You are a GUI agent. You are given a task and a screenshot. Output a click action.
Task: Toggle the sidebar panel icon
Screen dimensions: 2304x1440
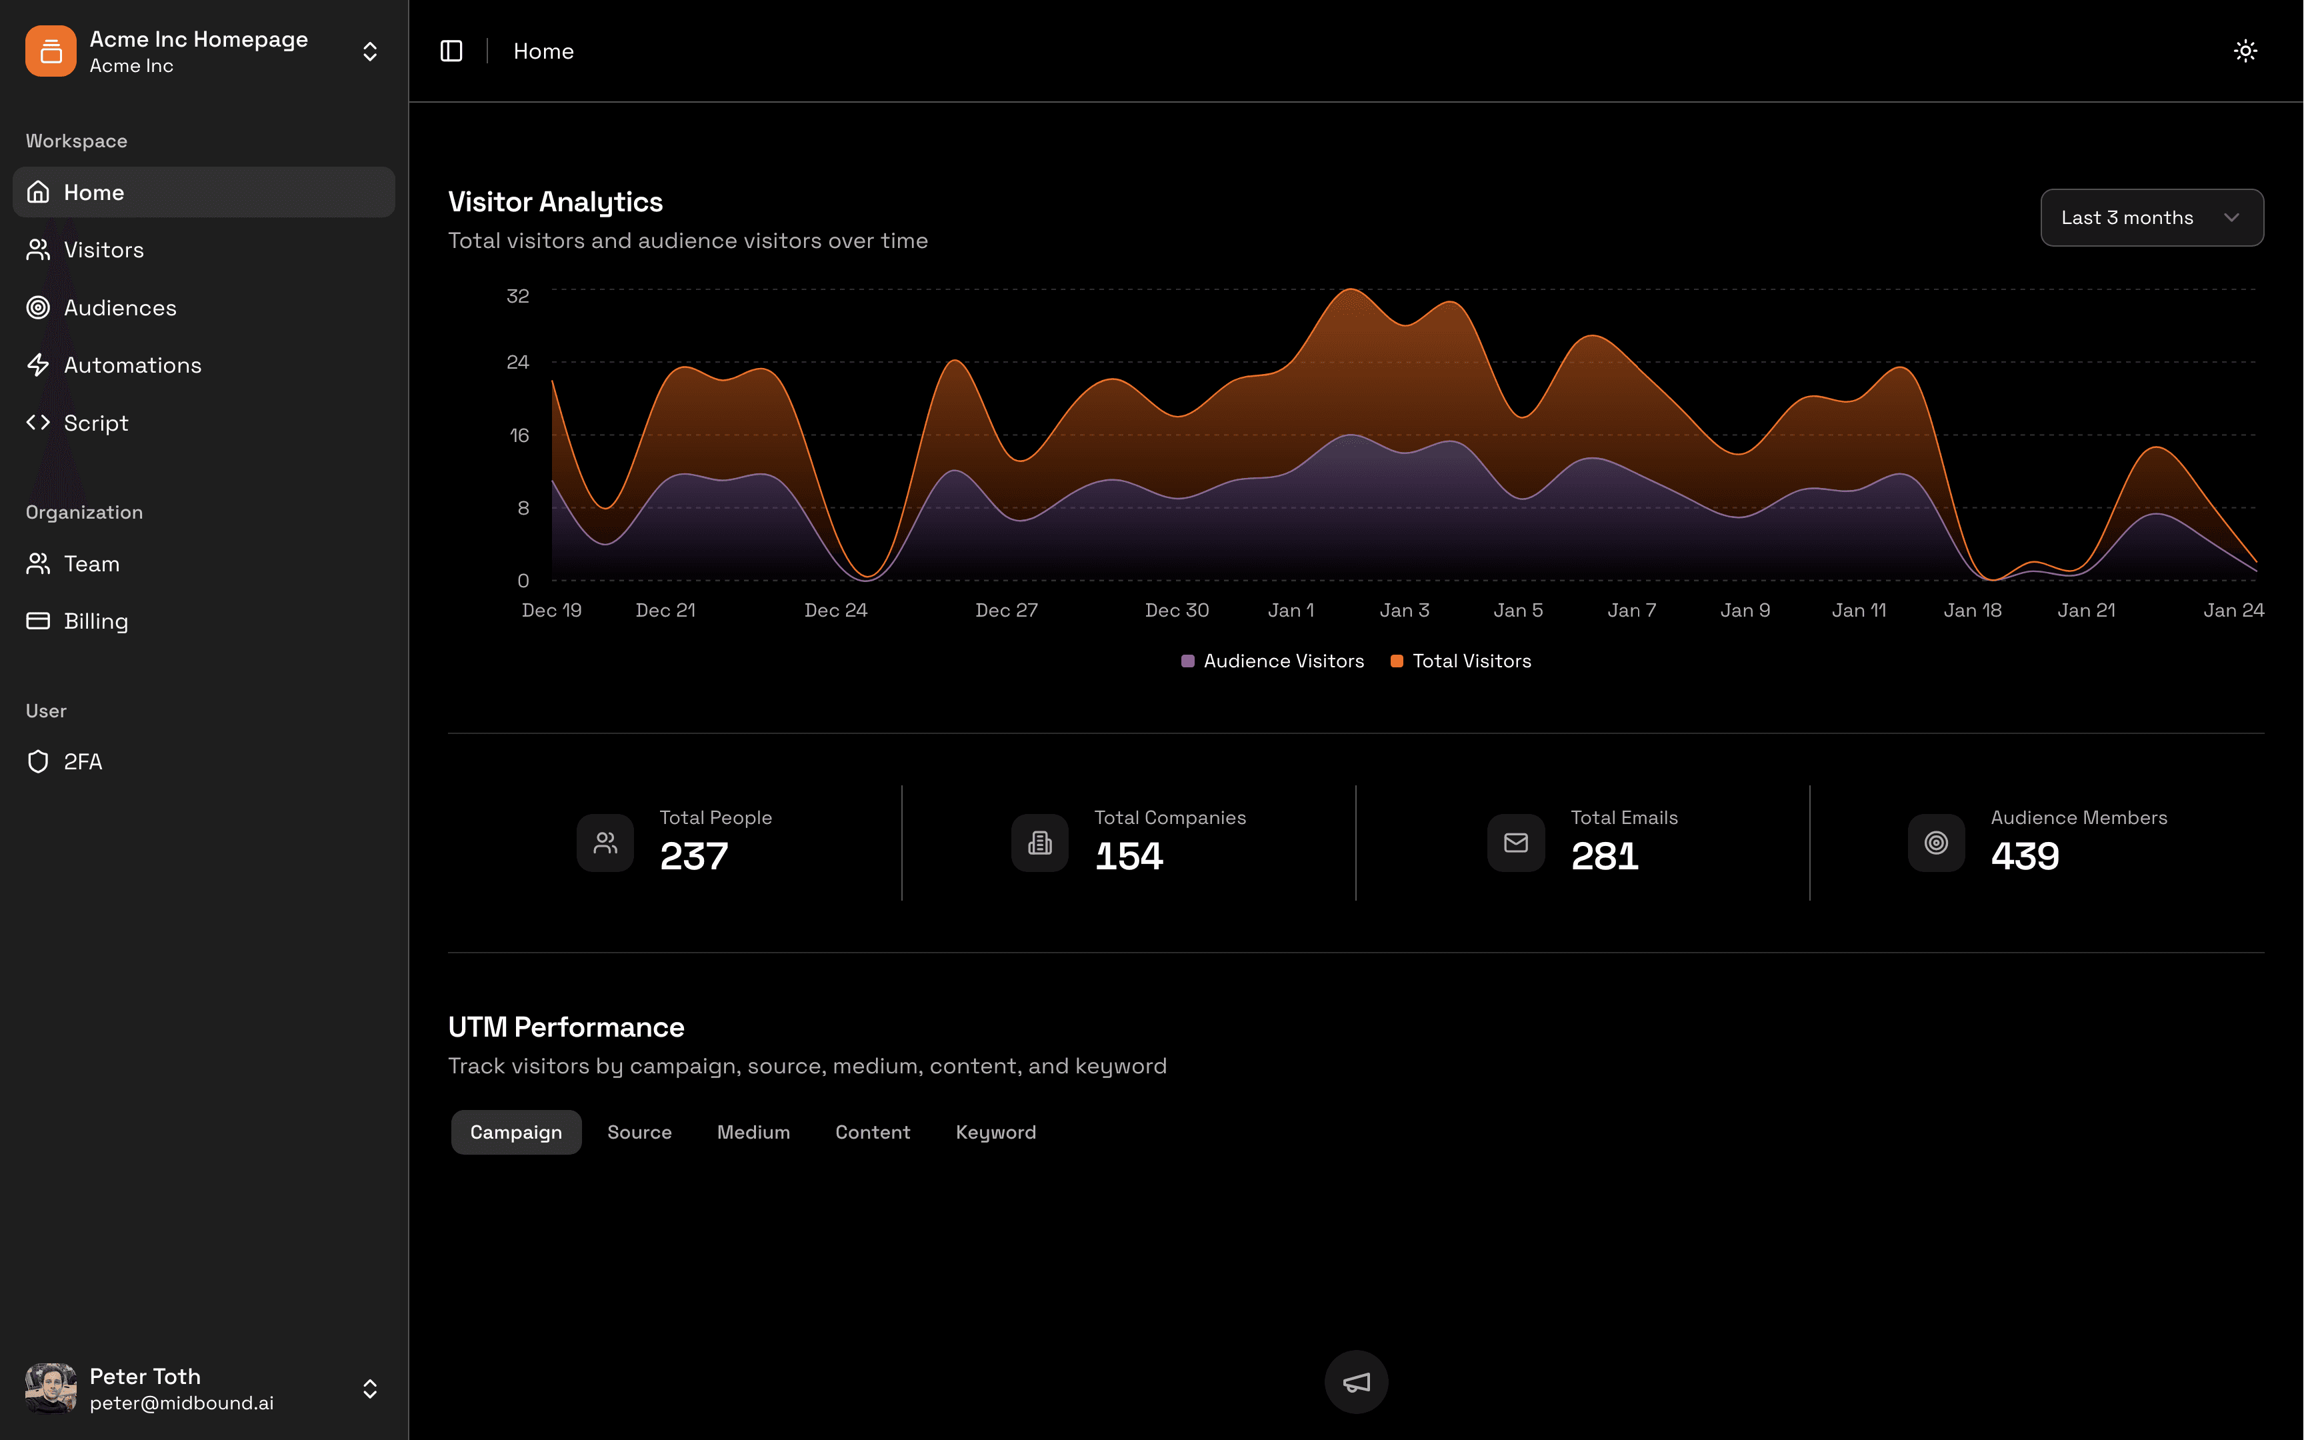(x=451, y=51)
